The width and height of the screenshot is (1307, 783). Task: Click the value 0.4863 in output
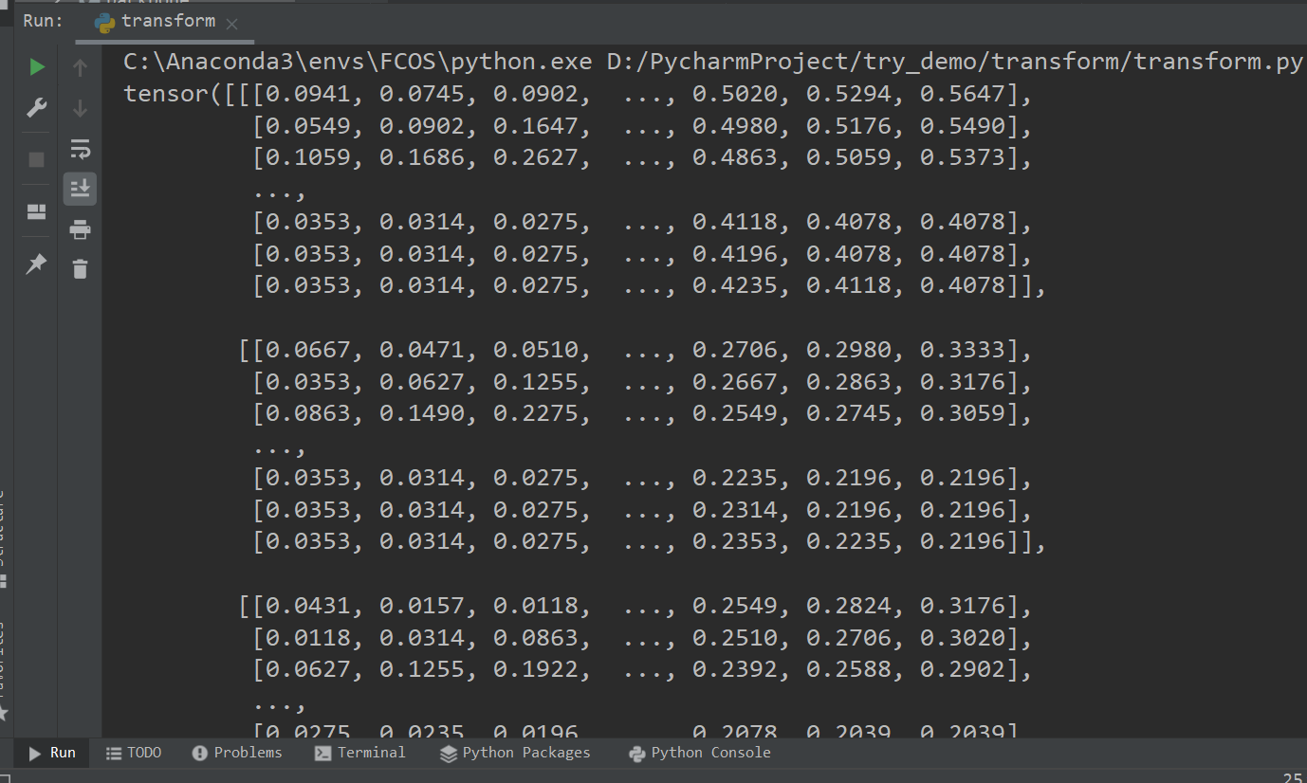point(735,158)
